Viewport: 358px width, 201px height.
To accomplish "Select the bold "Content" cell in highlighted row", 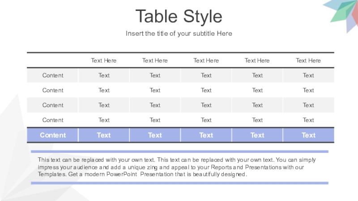I will [53, 135].
